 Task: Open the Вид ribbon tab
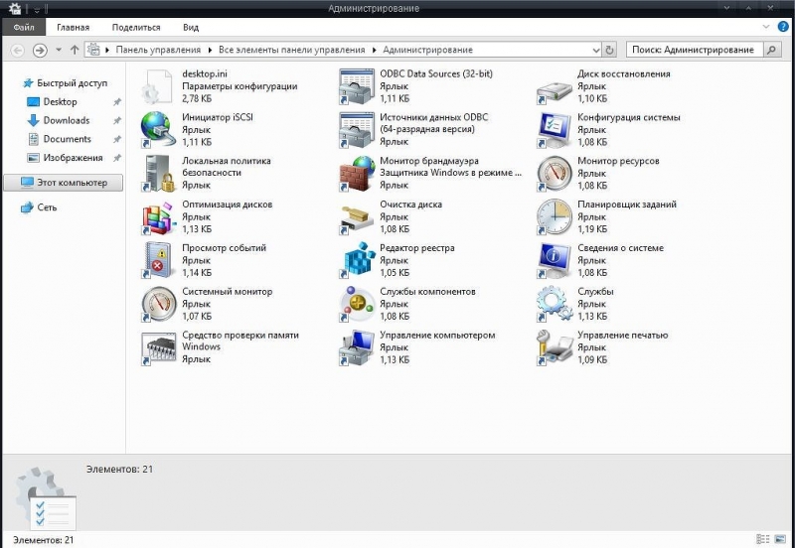tap(191, 28)
